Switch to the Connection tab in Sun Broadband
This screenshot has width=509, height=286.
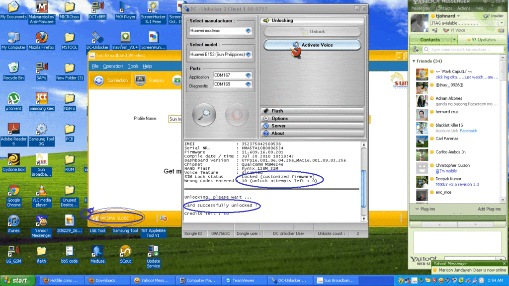point(110,80)
